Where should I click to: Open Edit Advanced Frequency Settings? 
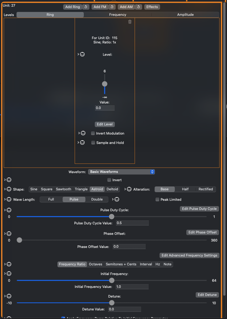189,255
